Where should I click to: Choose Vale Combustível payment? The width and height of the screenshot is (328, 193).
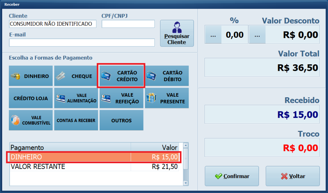[31, 120]
